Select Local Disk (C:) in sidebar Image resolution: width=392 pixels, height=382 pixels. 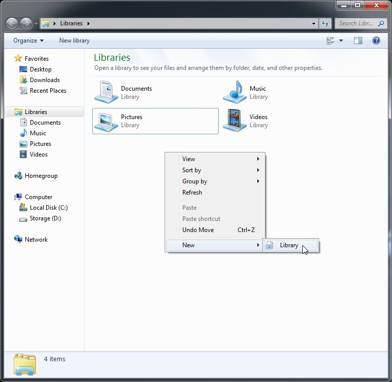click(48, 208)
